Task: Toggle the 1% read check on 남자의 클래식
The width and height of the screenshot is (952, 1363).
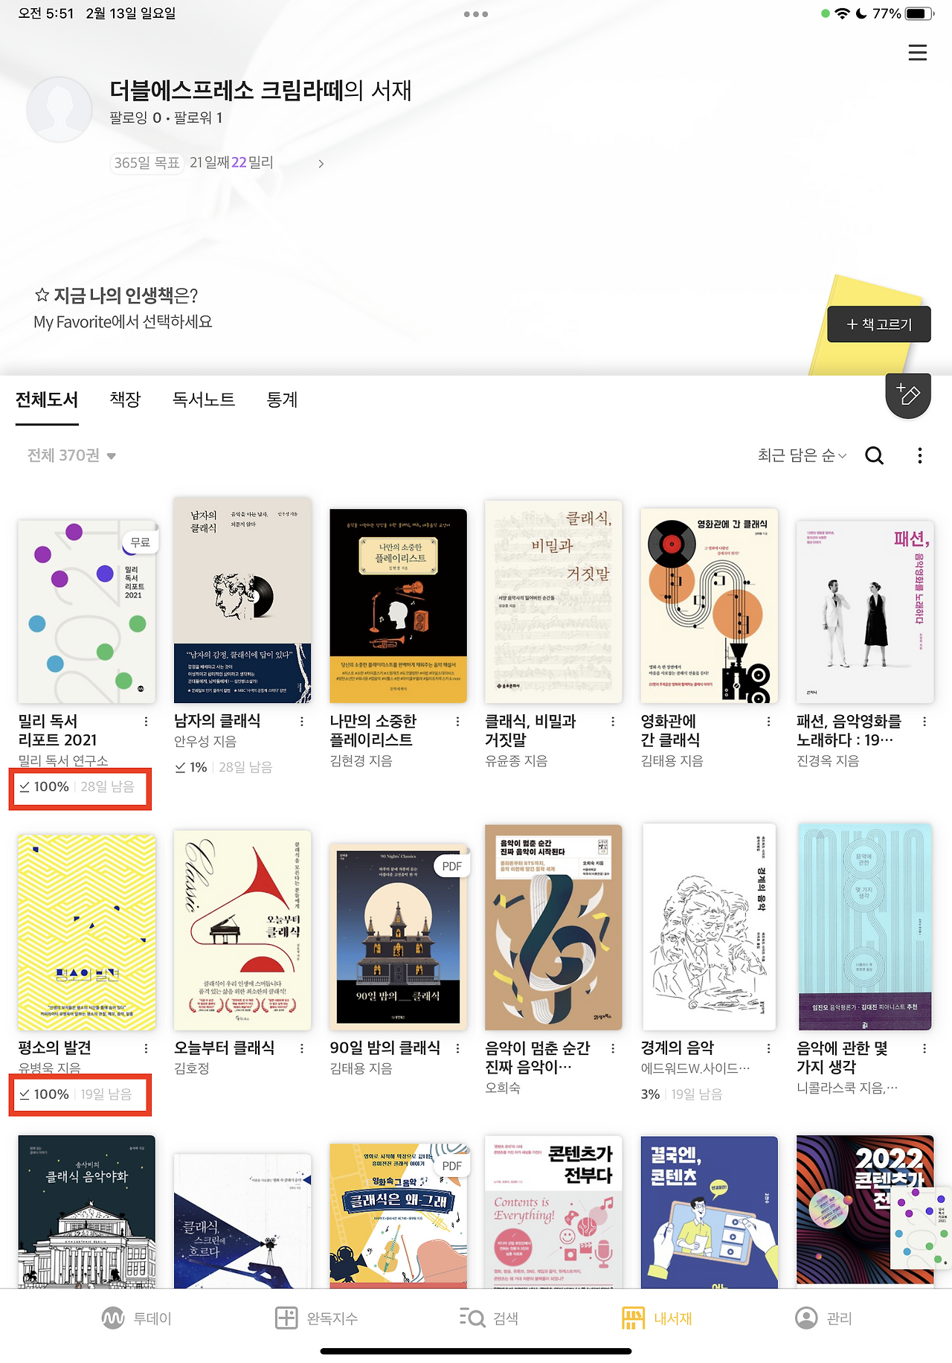Action: click(x=180, y=767)
